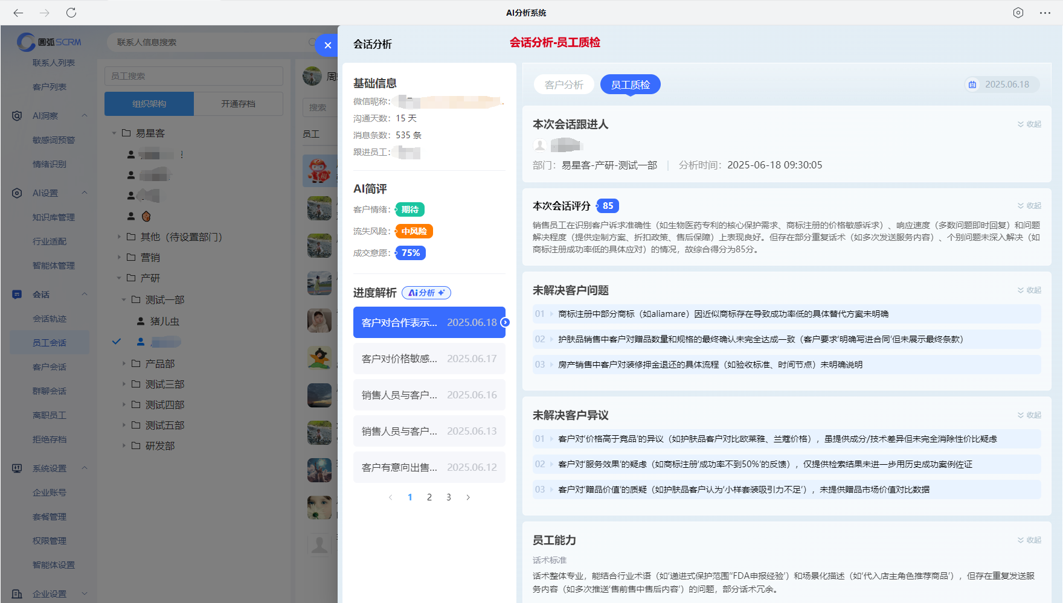Collapse the AI设置 sidebar group
1063x603 pixels.
coord(85,193)
